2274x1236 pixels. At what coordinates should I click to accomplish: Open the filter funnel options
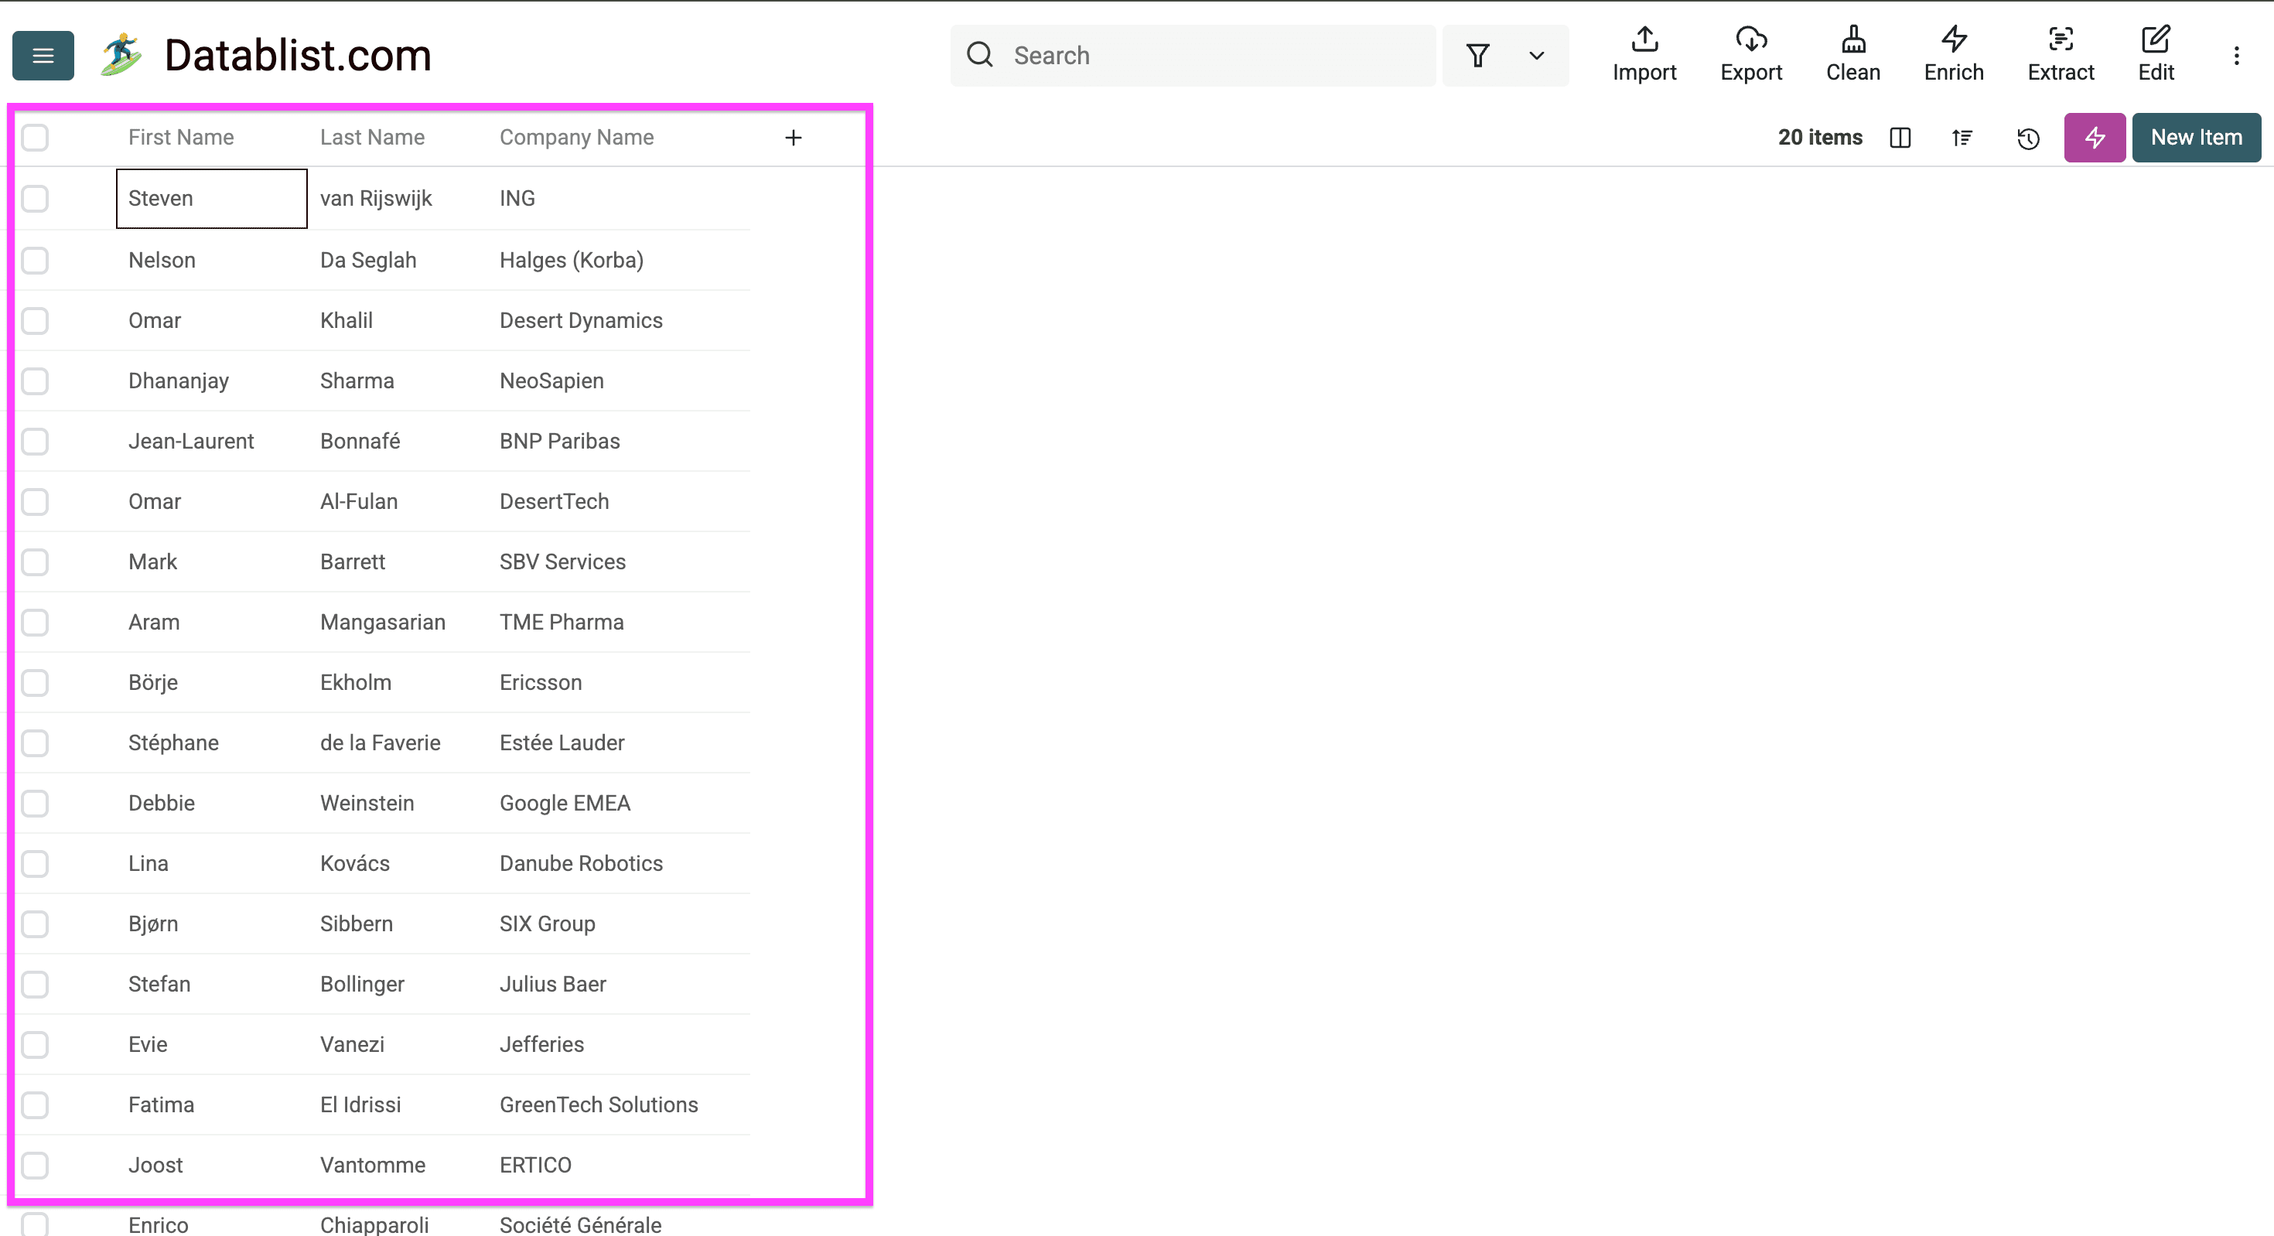pos(1479,55)
